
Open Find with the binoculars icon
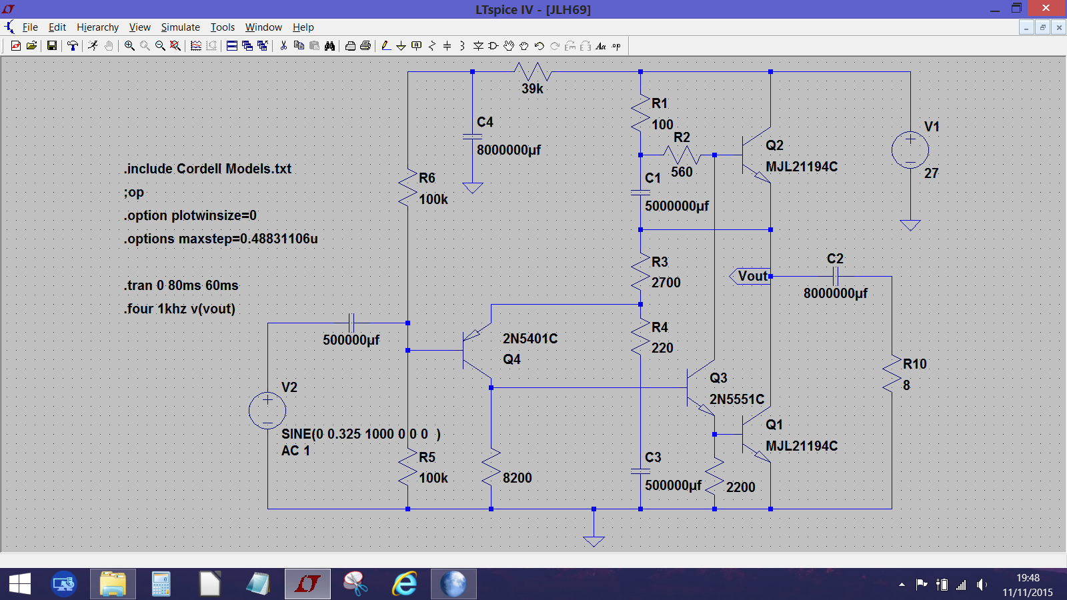(x=329, y=46)
